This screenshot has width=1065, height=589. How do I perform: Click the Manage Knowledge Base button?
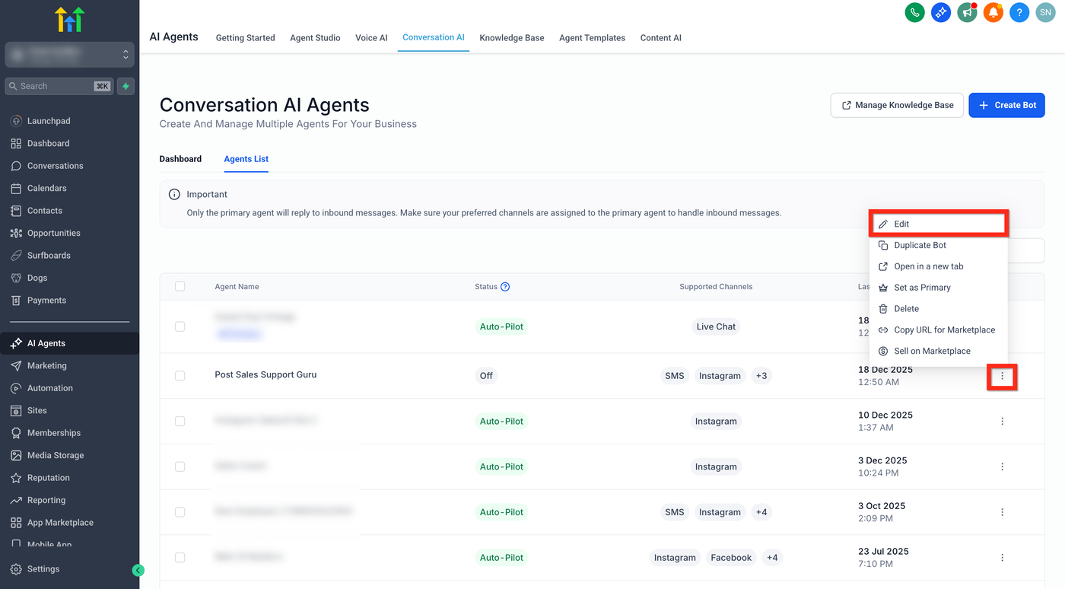tap(897, 105)
